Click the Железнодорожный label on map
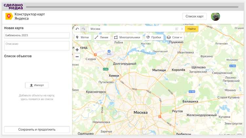Viewport: 246px width, 138px height. (x=201, y=115)
